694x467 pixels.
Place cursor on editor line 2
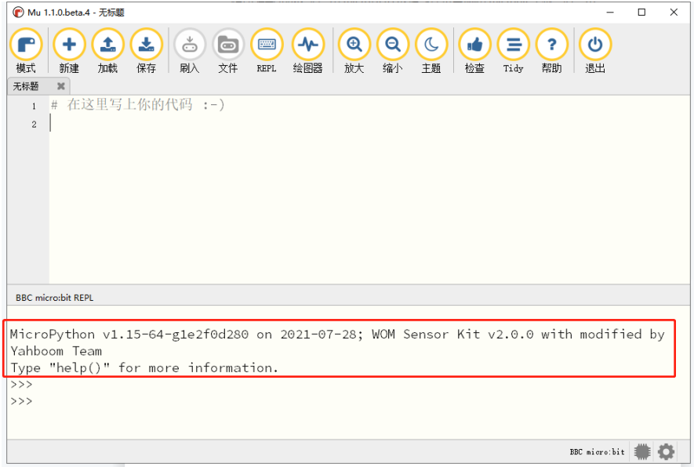[x=369, y=124]
